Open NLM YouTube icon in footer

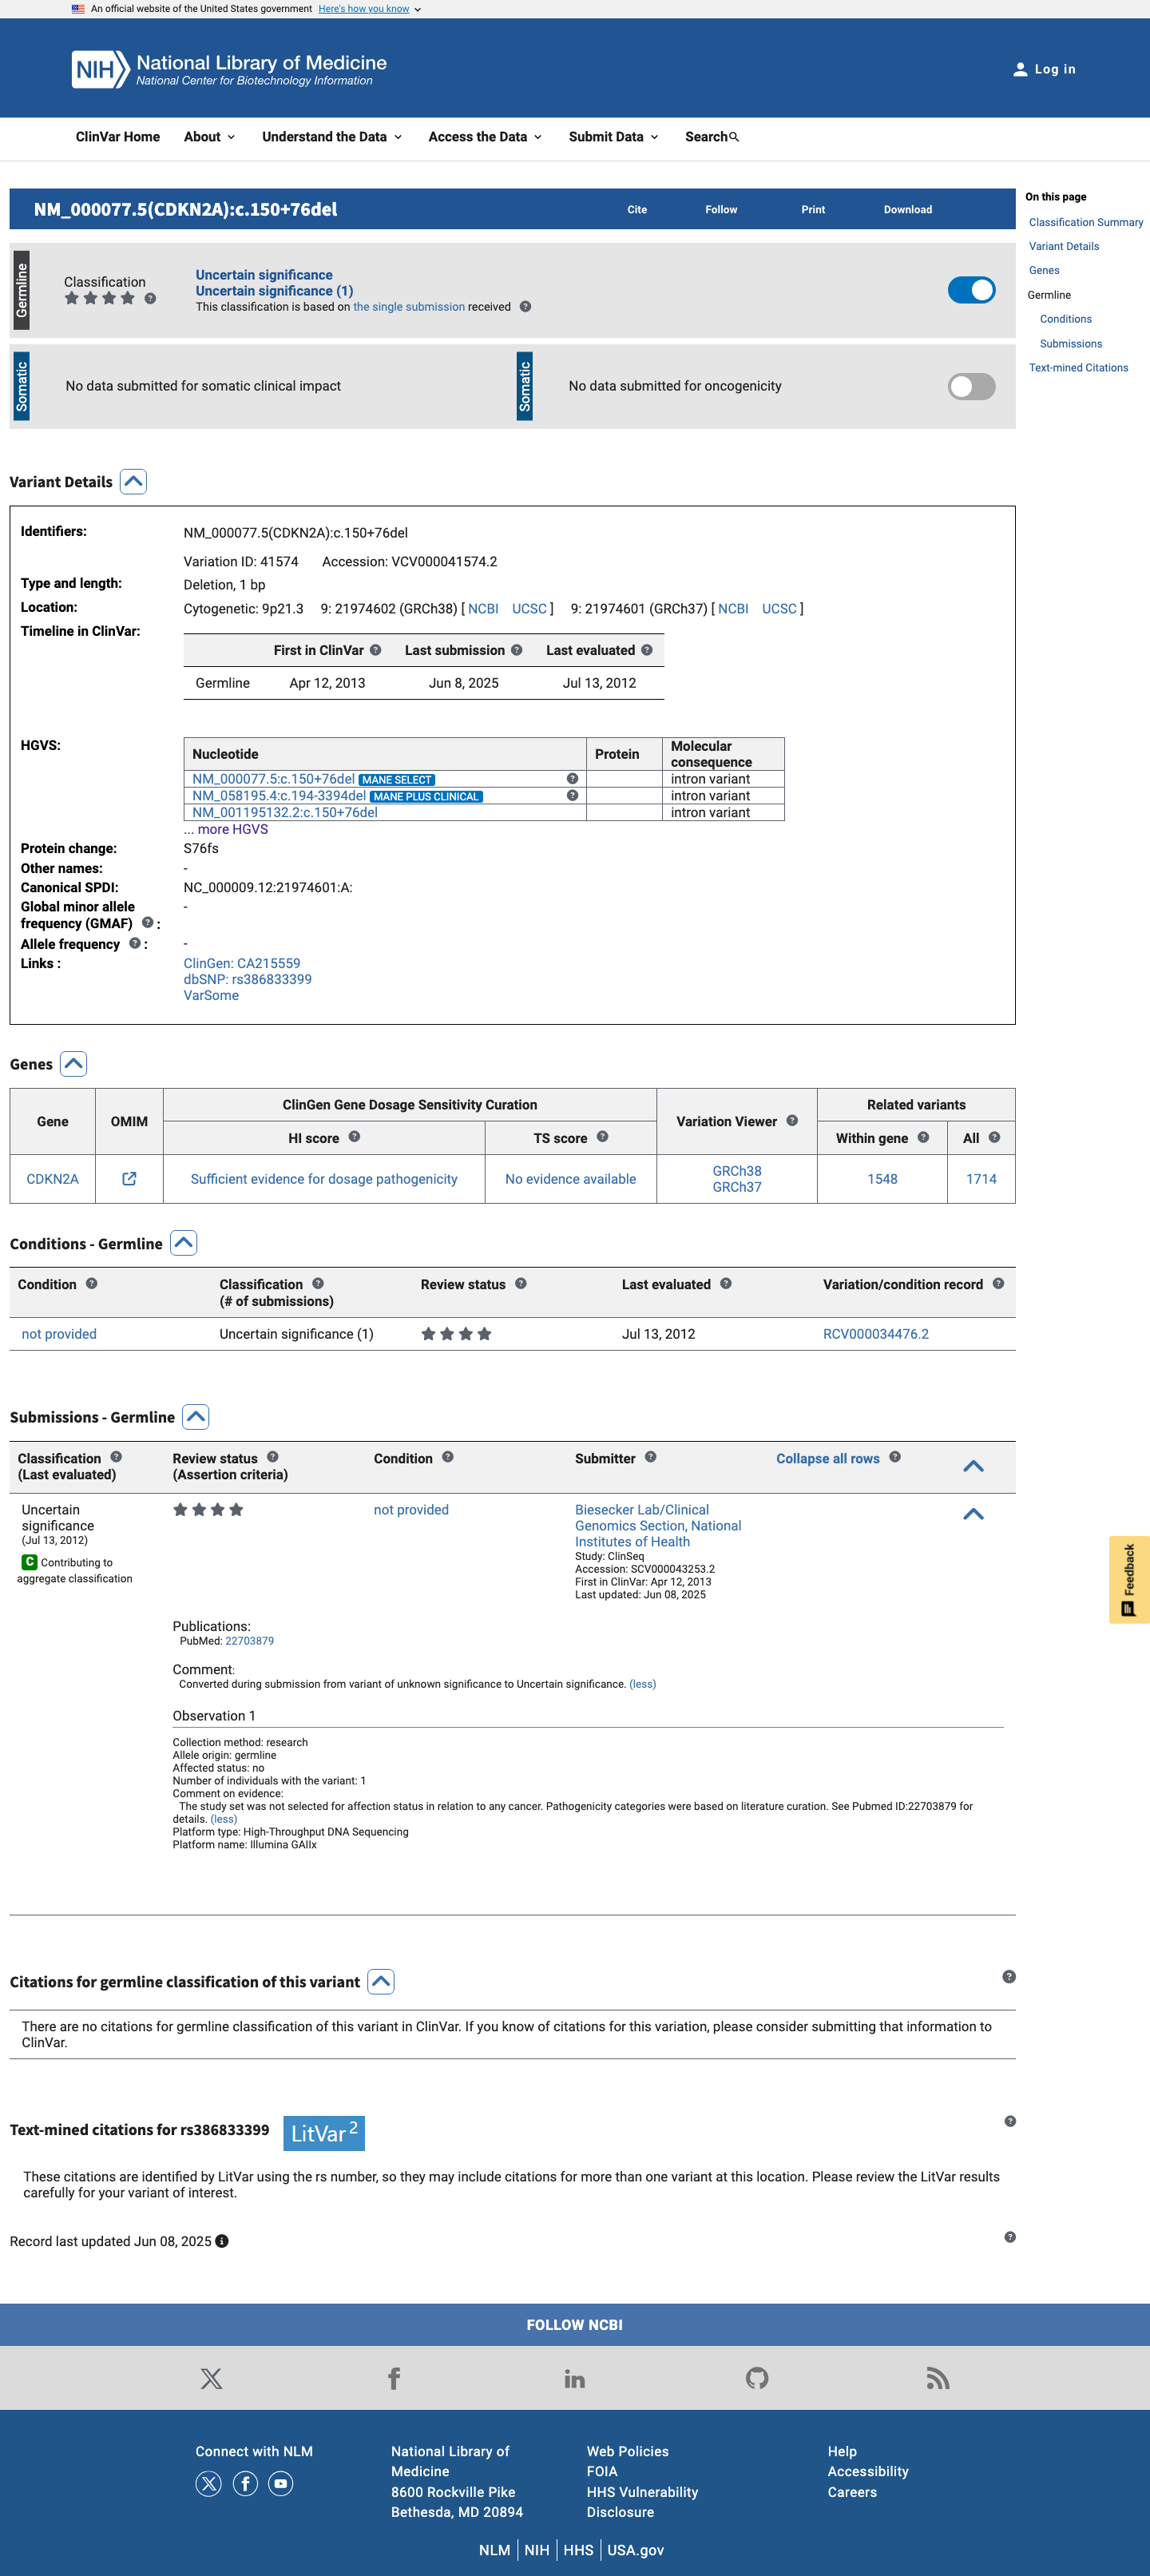pyautogui.click(x=281, y=2484)
